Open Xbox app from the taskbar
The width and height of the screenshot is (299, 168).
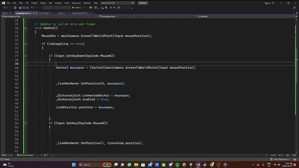164,165
